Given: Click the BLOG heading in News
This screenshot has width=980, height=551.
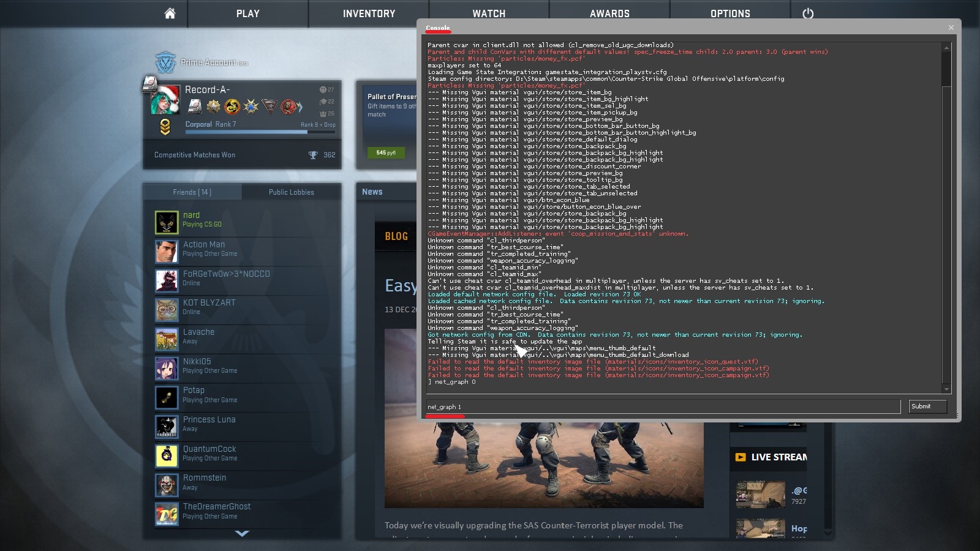Looking at the screenshot, I should click(396, 236).
